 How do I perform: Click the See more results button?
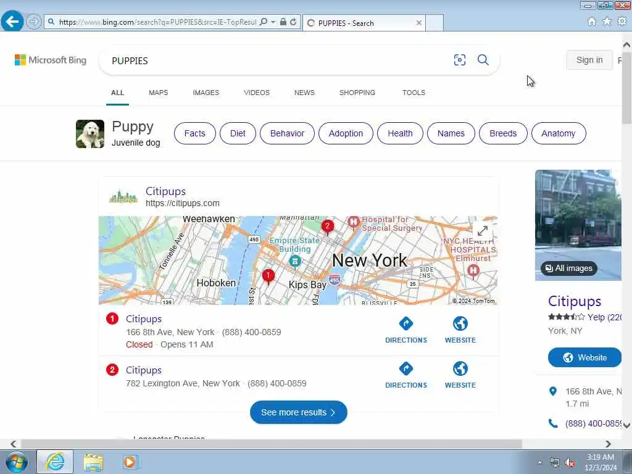(x=299, y=412)
